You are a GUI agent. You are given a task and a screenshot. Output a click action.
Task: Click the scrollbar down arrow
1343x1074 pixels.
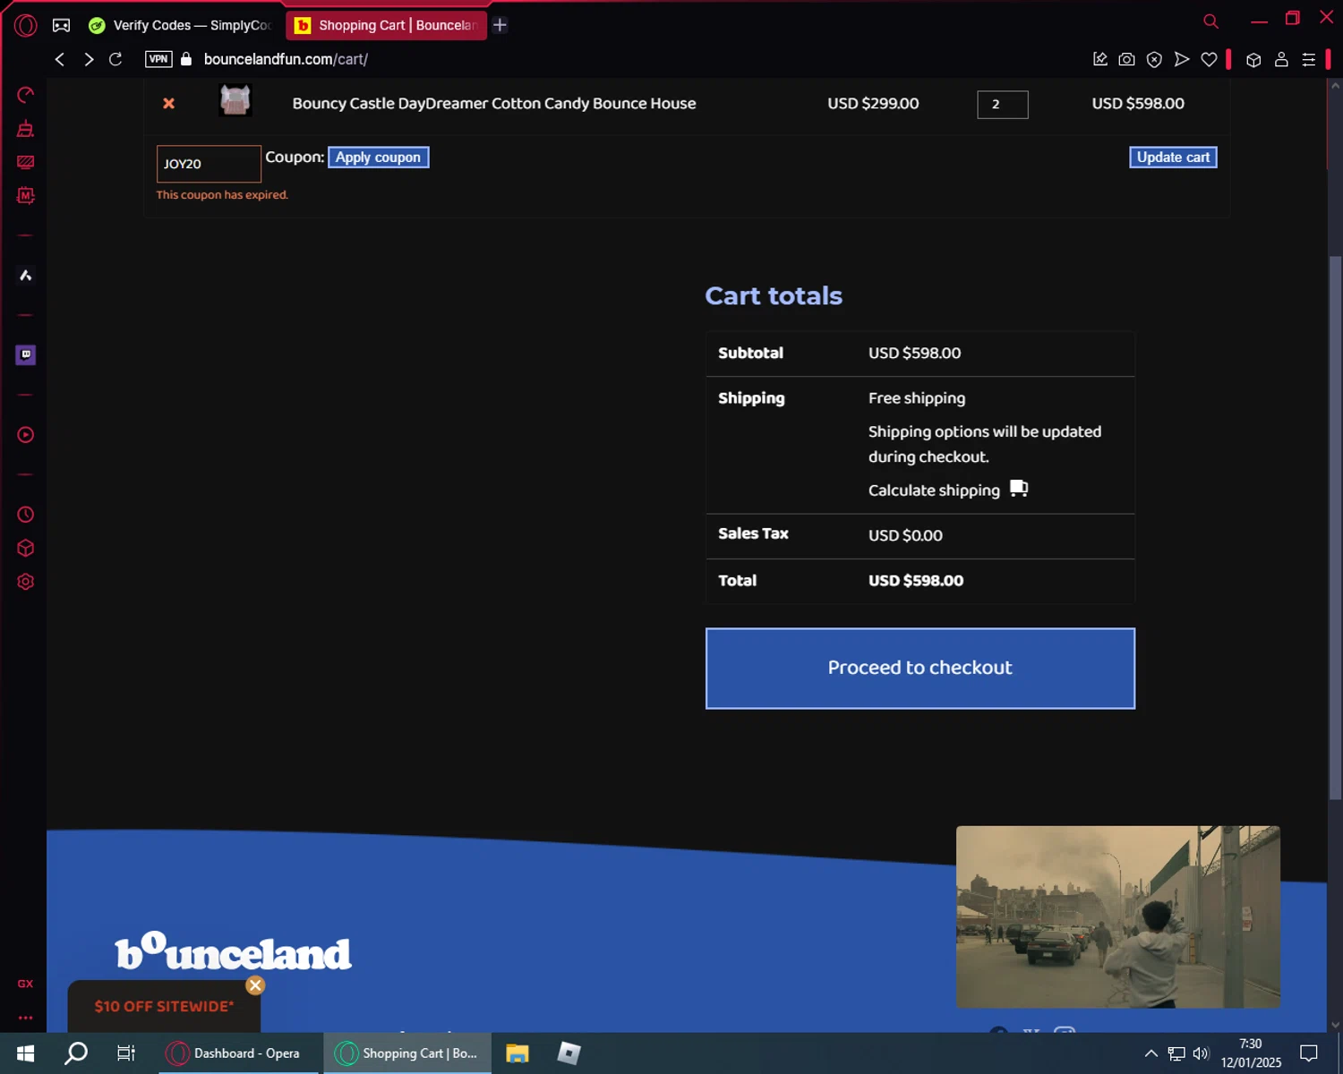(x=1335, y=1025)
